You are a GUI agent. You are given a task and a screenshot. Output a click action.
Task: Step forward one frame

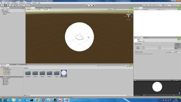point(93,5)
